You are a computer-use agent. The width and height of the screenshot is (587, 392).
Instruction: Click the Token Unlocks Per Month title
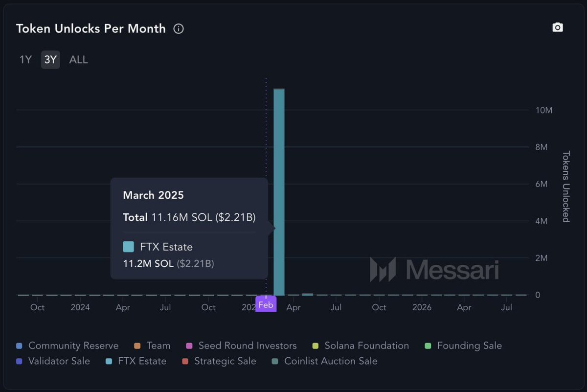point(91,28)
